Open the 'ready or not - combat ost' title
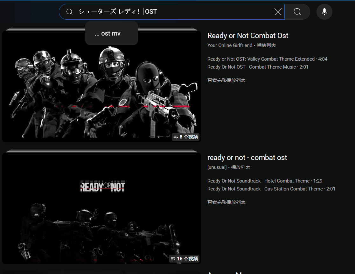Image resolution: width=355 pixels, height=274 pixels. 247,157
